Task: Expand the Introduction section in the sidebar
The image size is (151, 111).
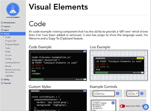Action: (8, 23)
